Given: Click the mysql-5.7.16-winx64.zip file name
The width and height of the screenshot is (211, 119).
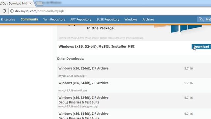Looking at the screenshot, I should (x=73, y=90).
